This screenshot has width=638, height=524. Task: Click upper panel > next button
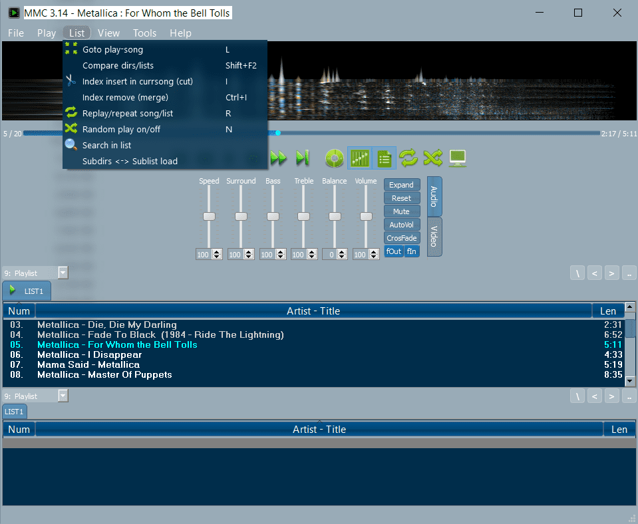tap(611, 273)
